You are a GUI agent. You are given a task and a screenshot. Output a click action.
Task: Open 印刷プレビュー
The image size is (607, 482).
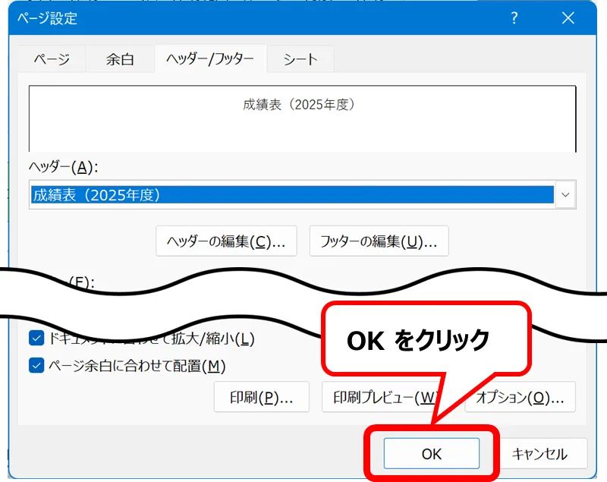click(378, 397)
